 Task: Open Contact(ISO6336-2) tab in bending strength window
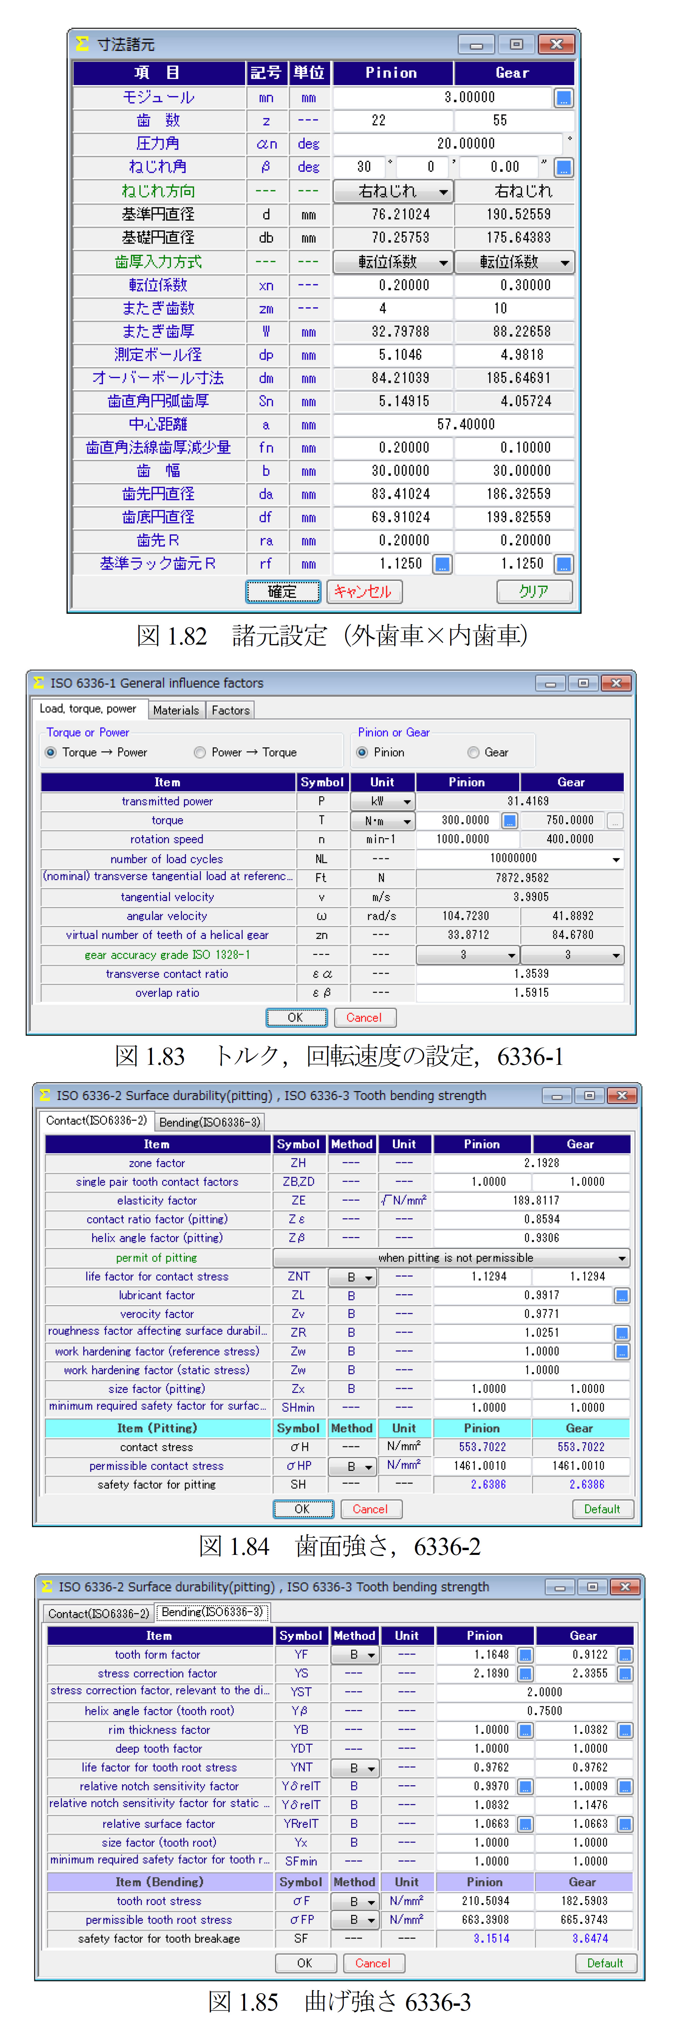pyautogui.click(x=99, y=1613)
